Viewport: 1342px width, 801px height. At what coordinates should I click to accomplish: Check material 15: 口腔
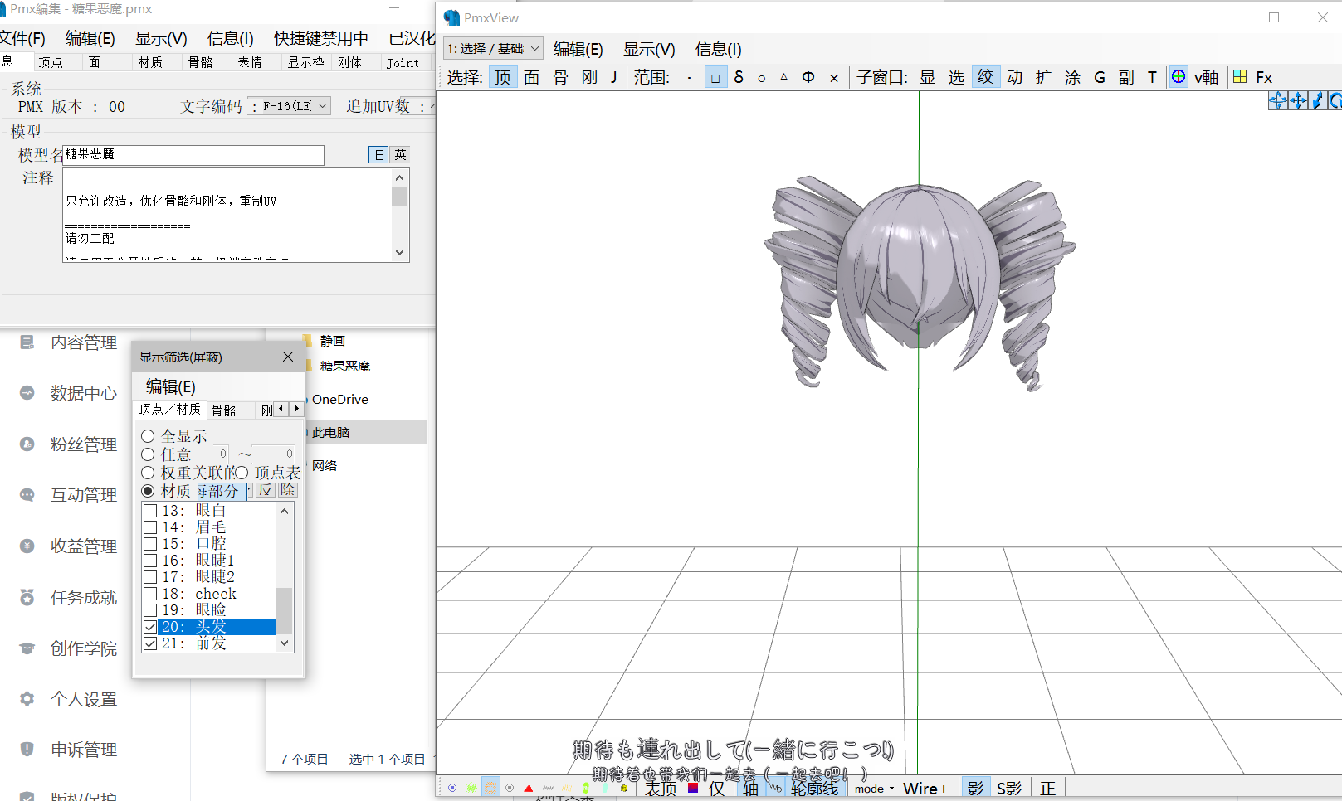click(x=150, y=544)
